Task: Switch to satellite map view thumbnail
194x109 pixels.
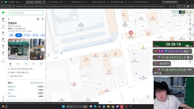Action: point(182,13)
